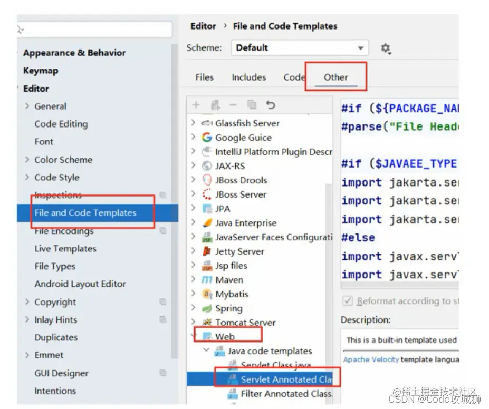Select Servlet Annotated Class template

(x=260, y=379)
